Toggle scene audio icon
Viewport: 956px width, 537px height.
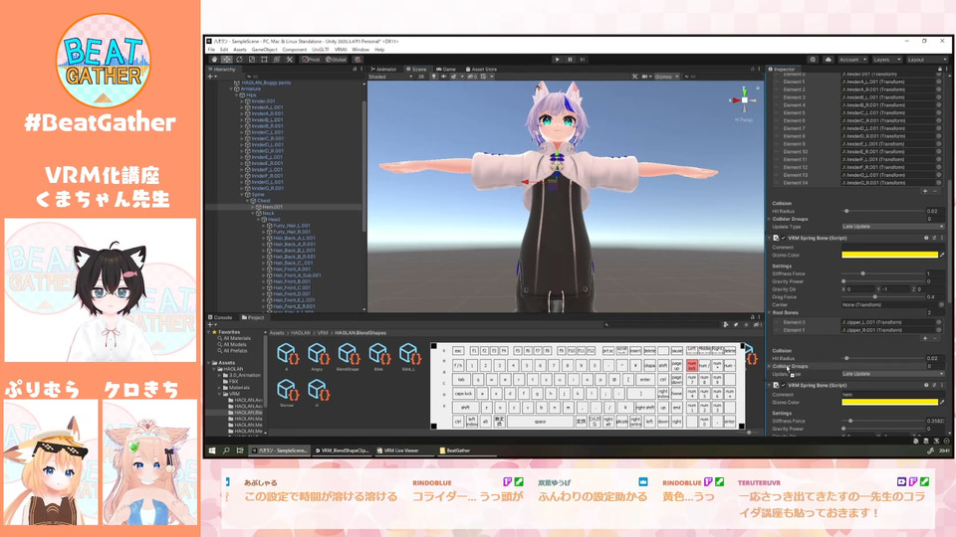pyautogui.click(x=443, y=77)
